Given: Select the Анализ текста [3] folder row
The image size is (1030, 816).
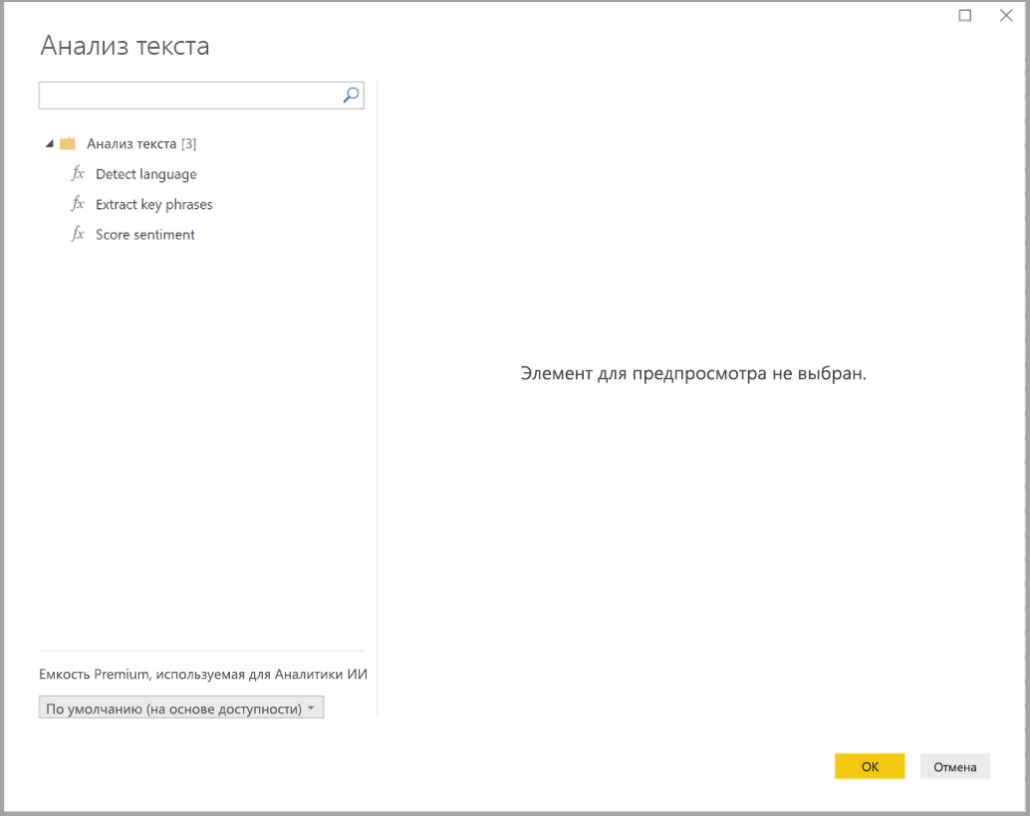Looking at the screenshot, I should tap(141, 143).
